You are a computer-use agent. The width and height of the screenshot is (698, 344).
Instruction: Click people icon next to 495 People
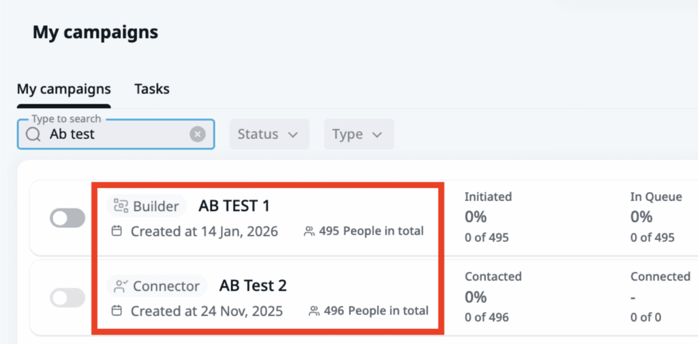[309, 232]
